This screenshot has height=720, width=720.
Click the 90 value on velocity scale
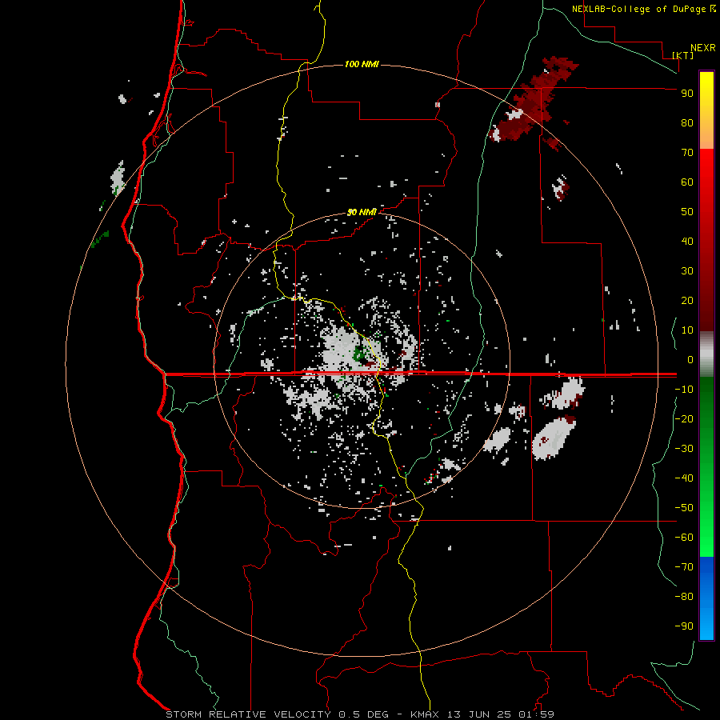pos(687,94)
